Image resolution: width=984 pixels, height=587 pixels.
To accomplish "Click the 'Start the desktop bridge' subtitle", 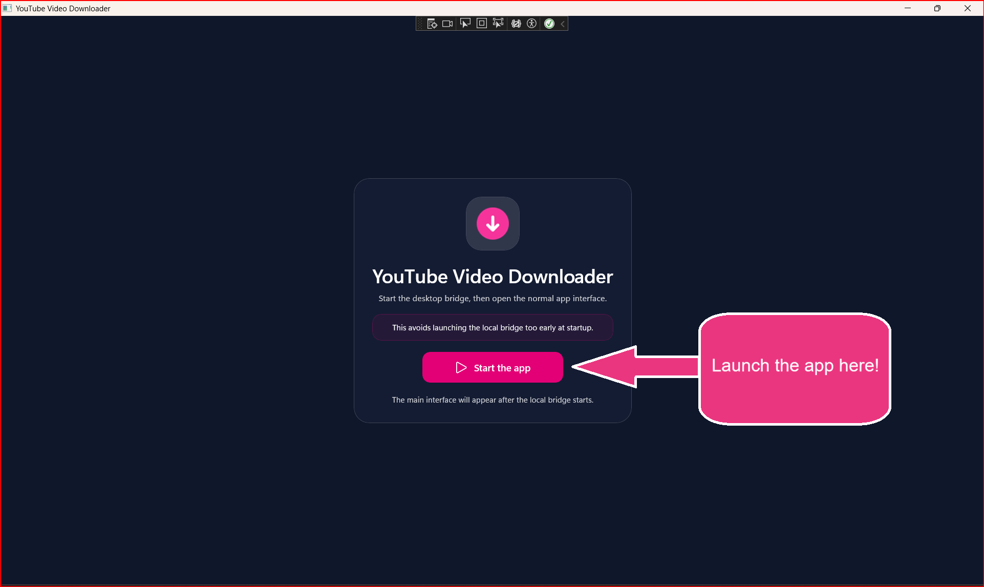I will pyautogui.click(x=493, y=298).
